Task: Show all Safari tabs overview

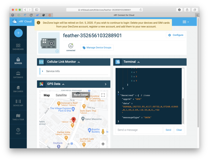Action: [x=195, y=10]
